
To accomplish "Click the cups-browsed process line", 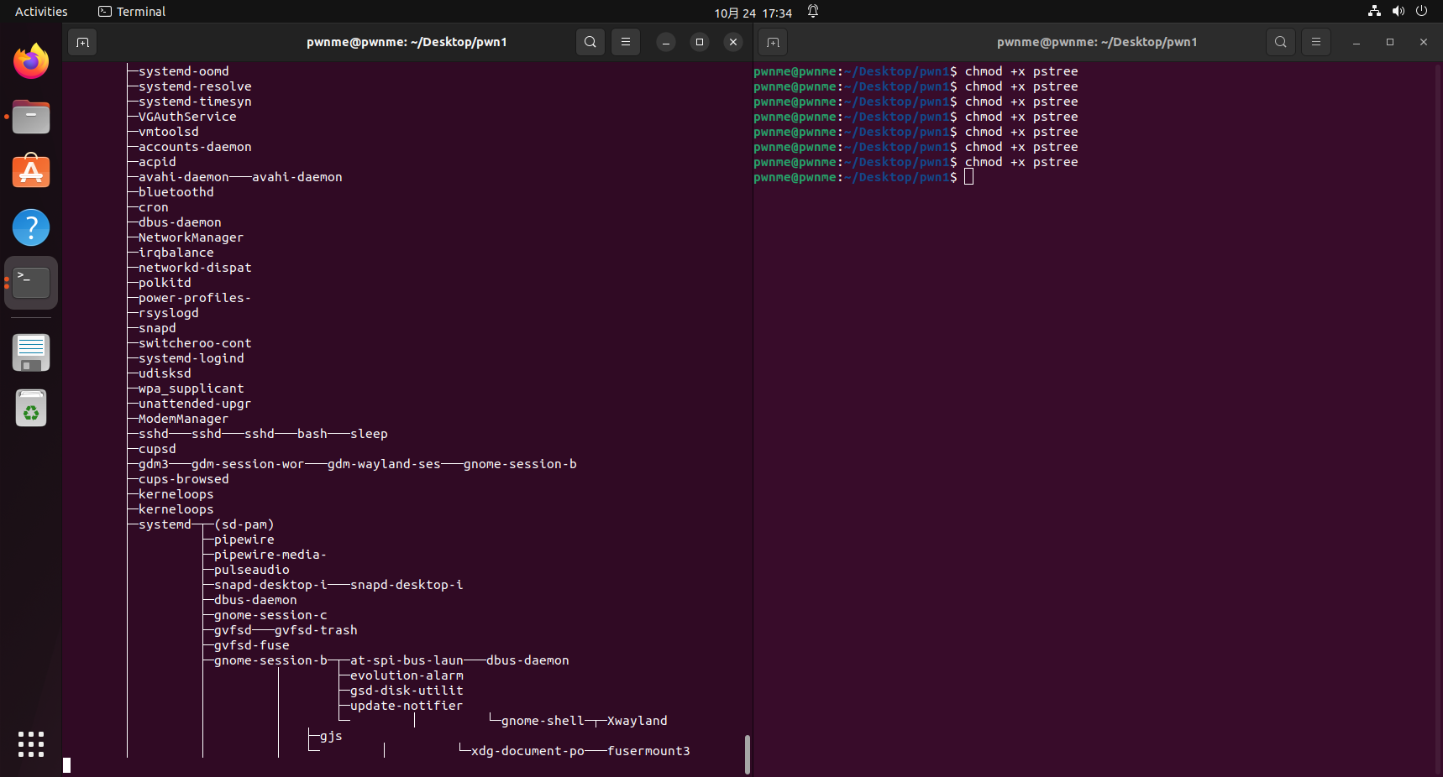I will (183, 479).
